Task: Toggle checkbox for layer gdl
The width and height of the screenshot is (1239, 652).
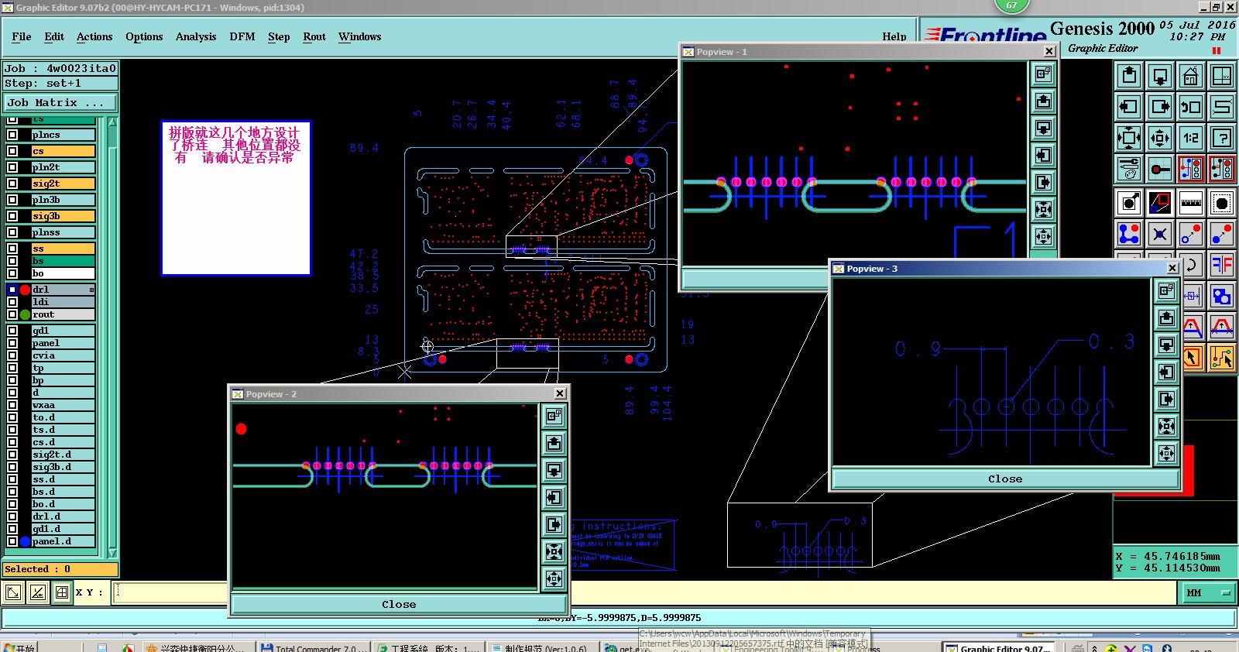Action: tap(12, 331)
